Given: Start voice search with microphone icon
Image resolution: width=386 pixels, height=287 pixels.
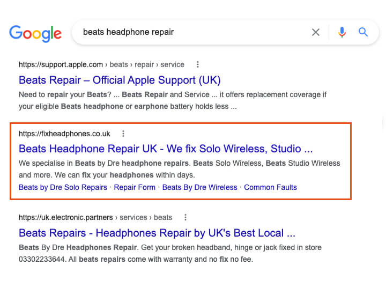Looking at the screenshot, I should click(x=342, y=32).
